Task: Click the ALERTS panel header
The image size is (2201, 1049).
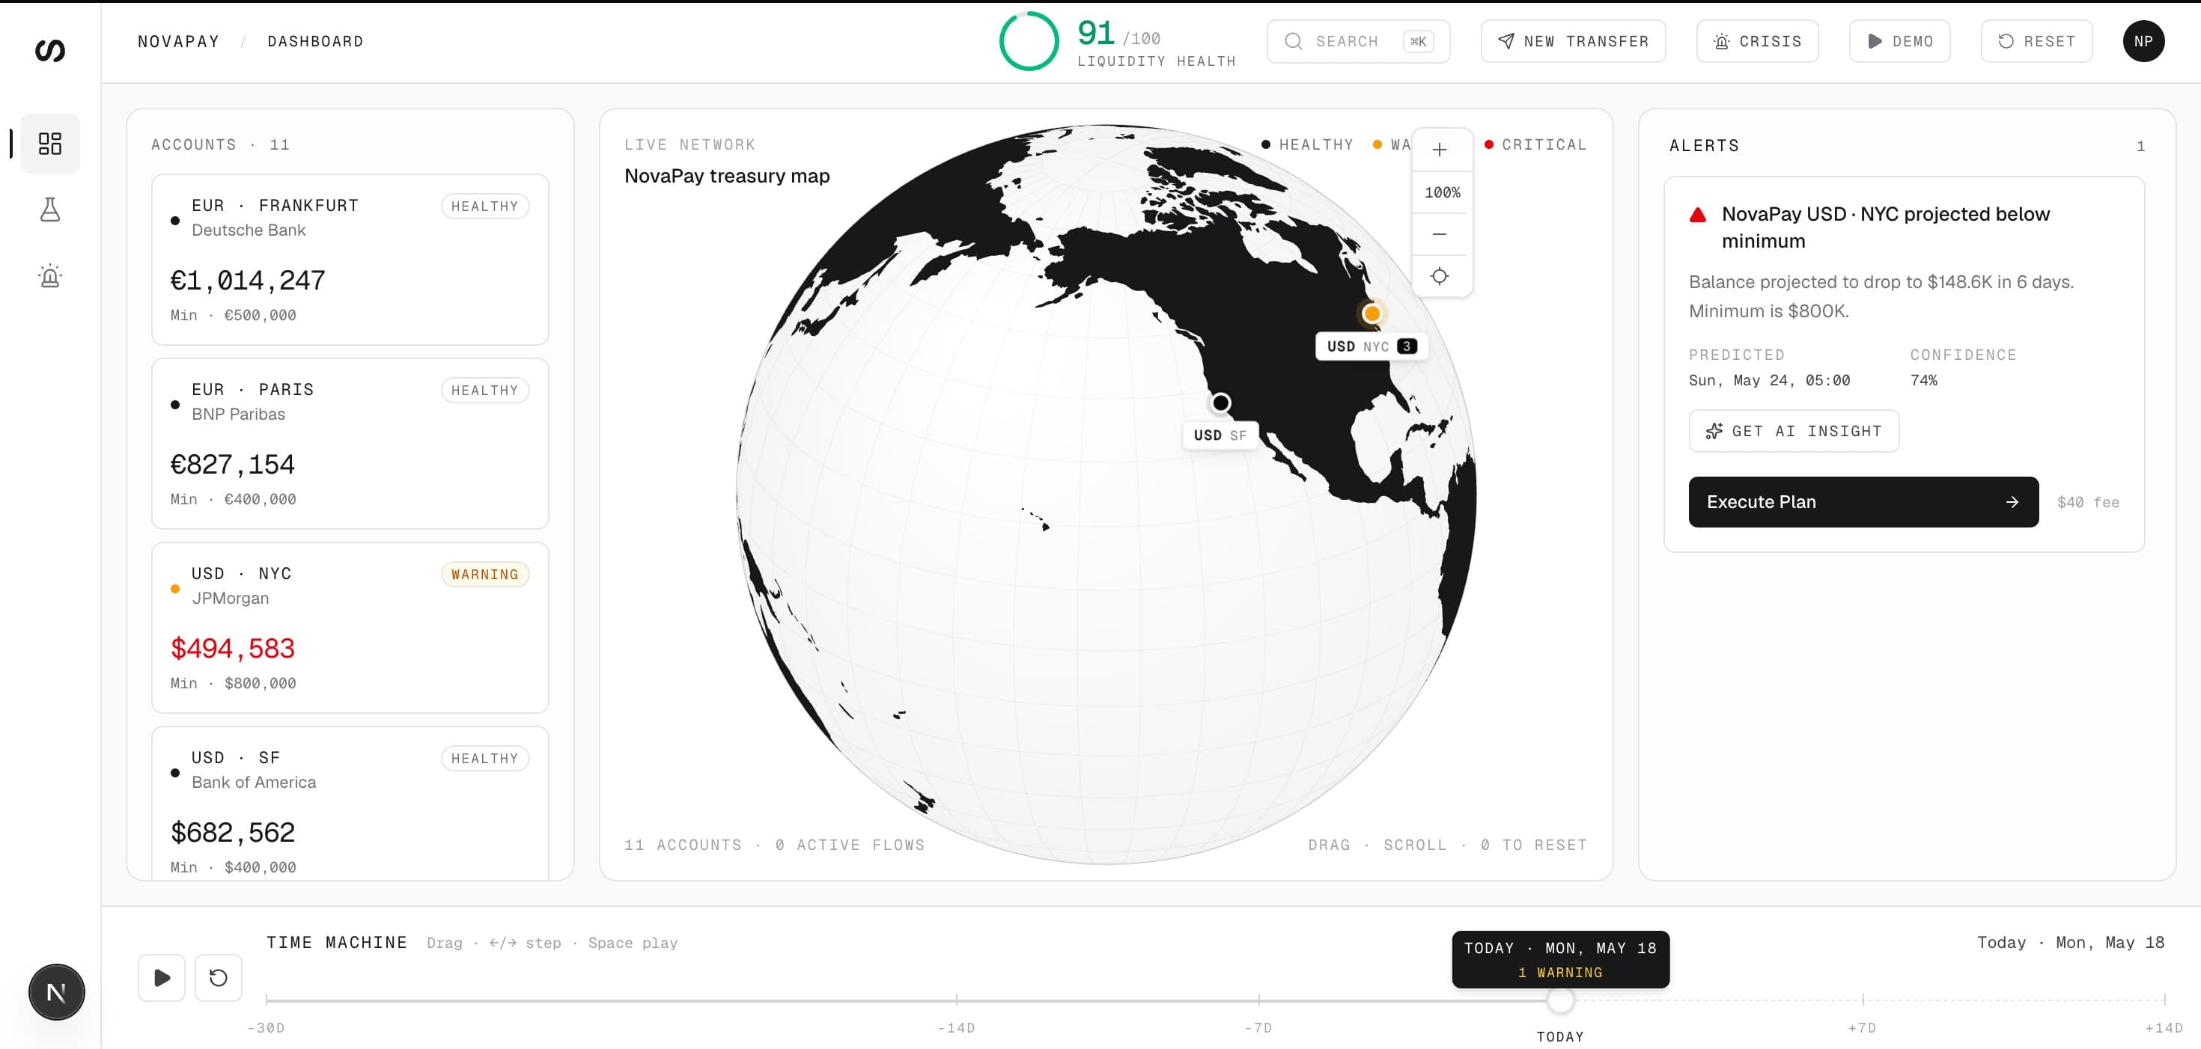Action: 1704,145
